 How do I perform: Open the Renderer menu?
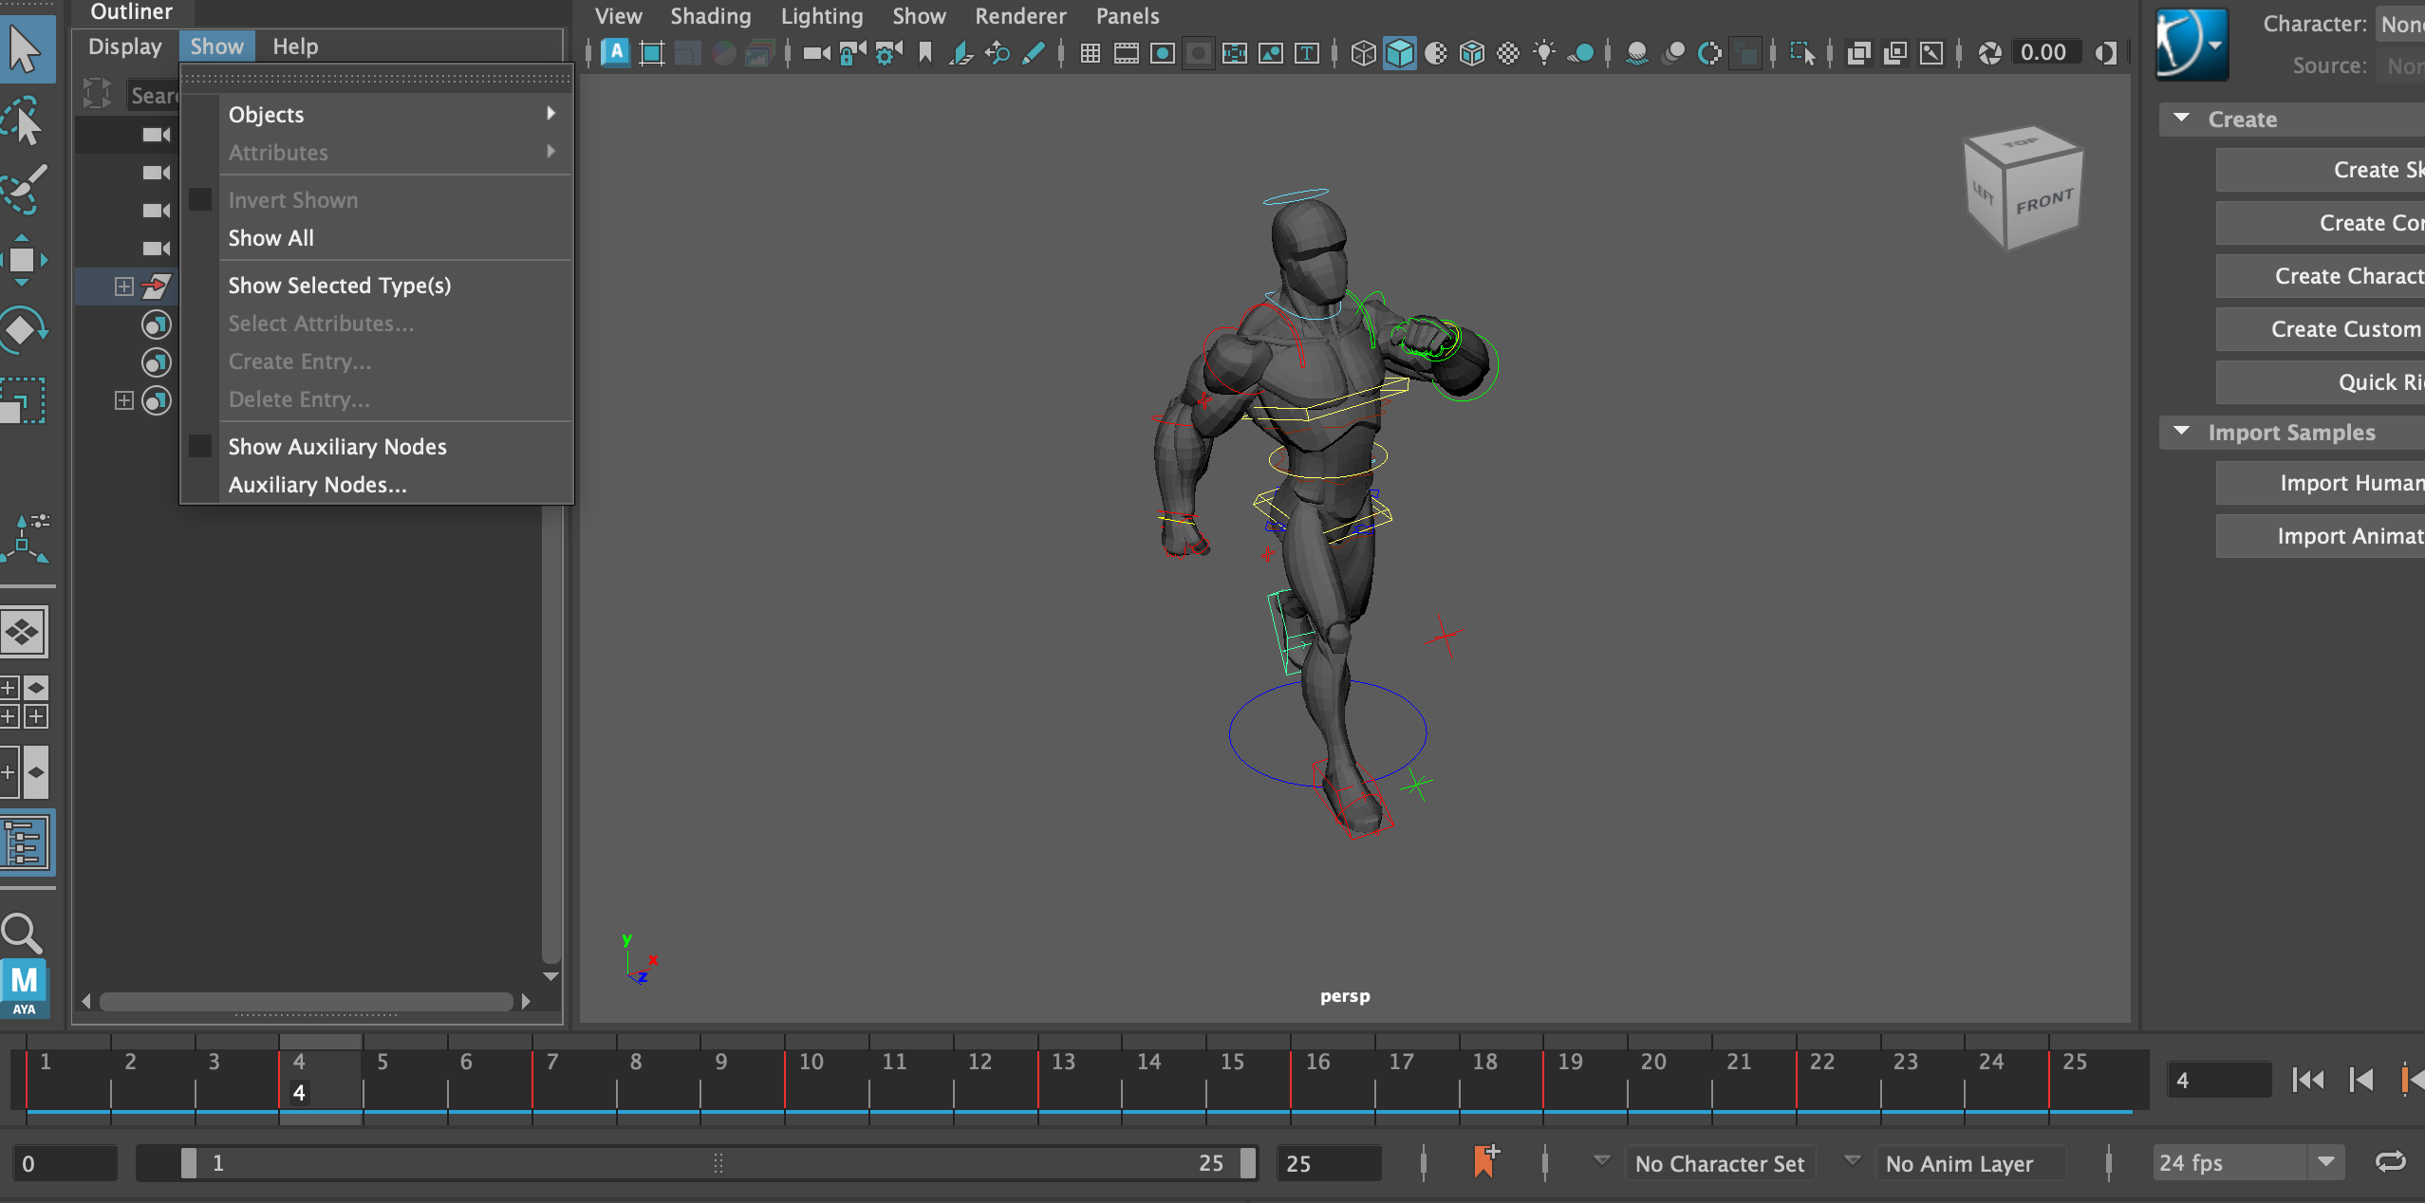pyautogui.click(x=1019, y=16)
